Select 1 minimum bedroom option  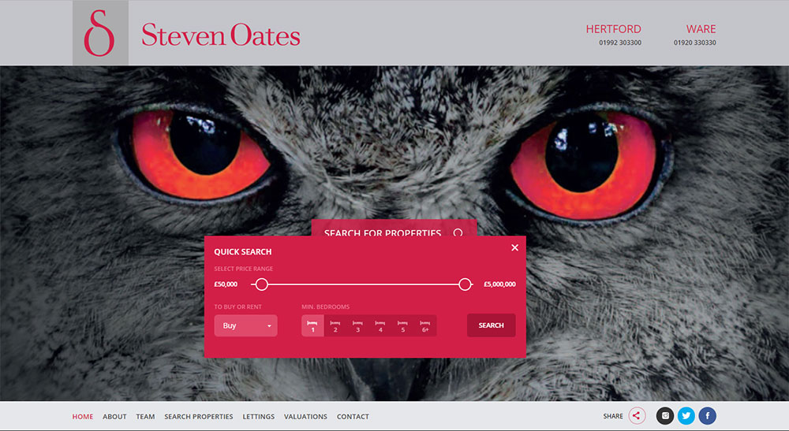(x=312, y=325)
